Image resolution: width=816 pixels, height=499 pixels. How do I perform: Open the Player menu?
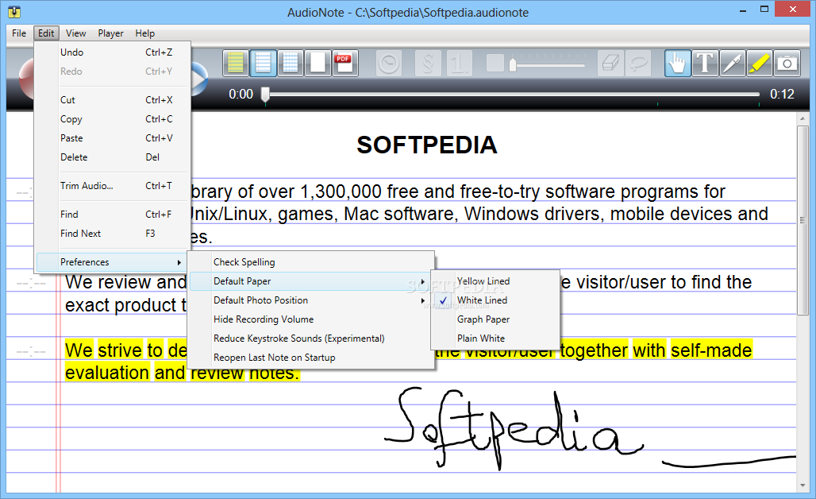[x=111, y=33]
